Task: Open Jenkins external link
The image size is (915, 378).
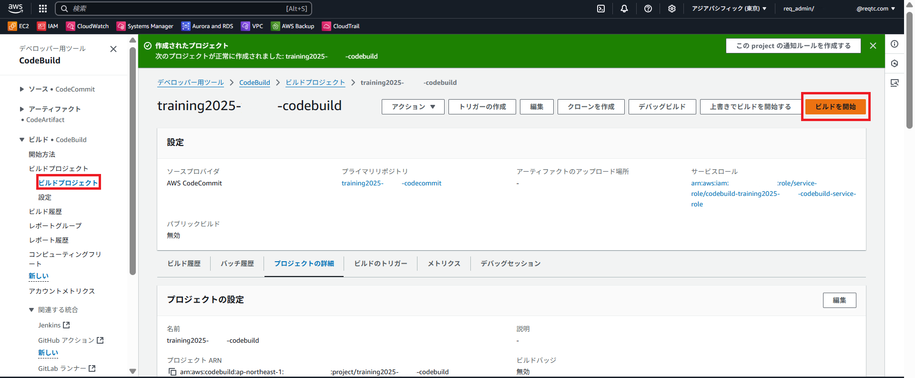Action: point(54,325)
